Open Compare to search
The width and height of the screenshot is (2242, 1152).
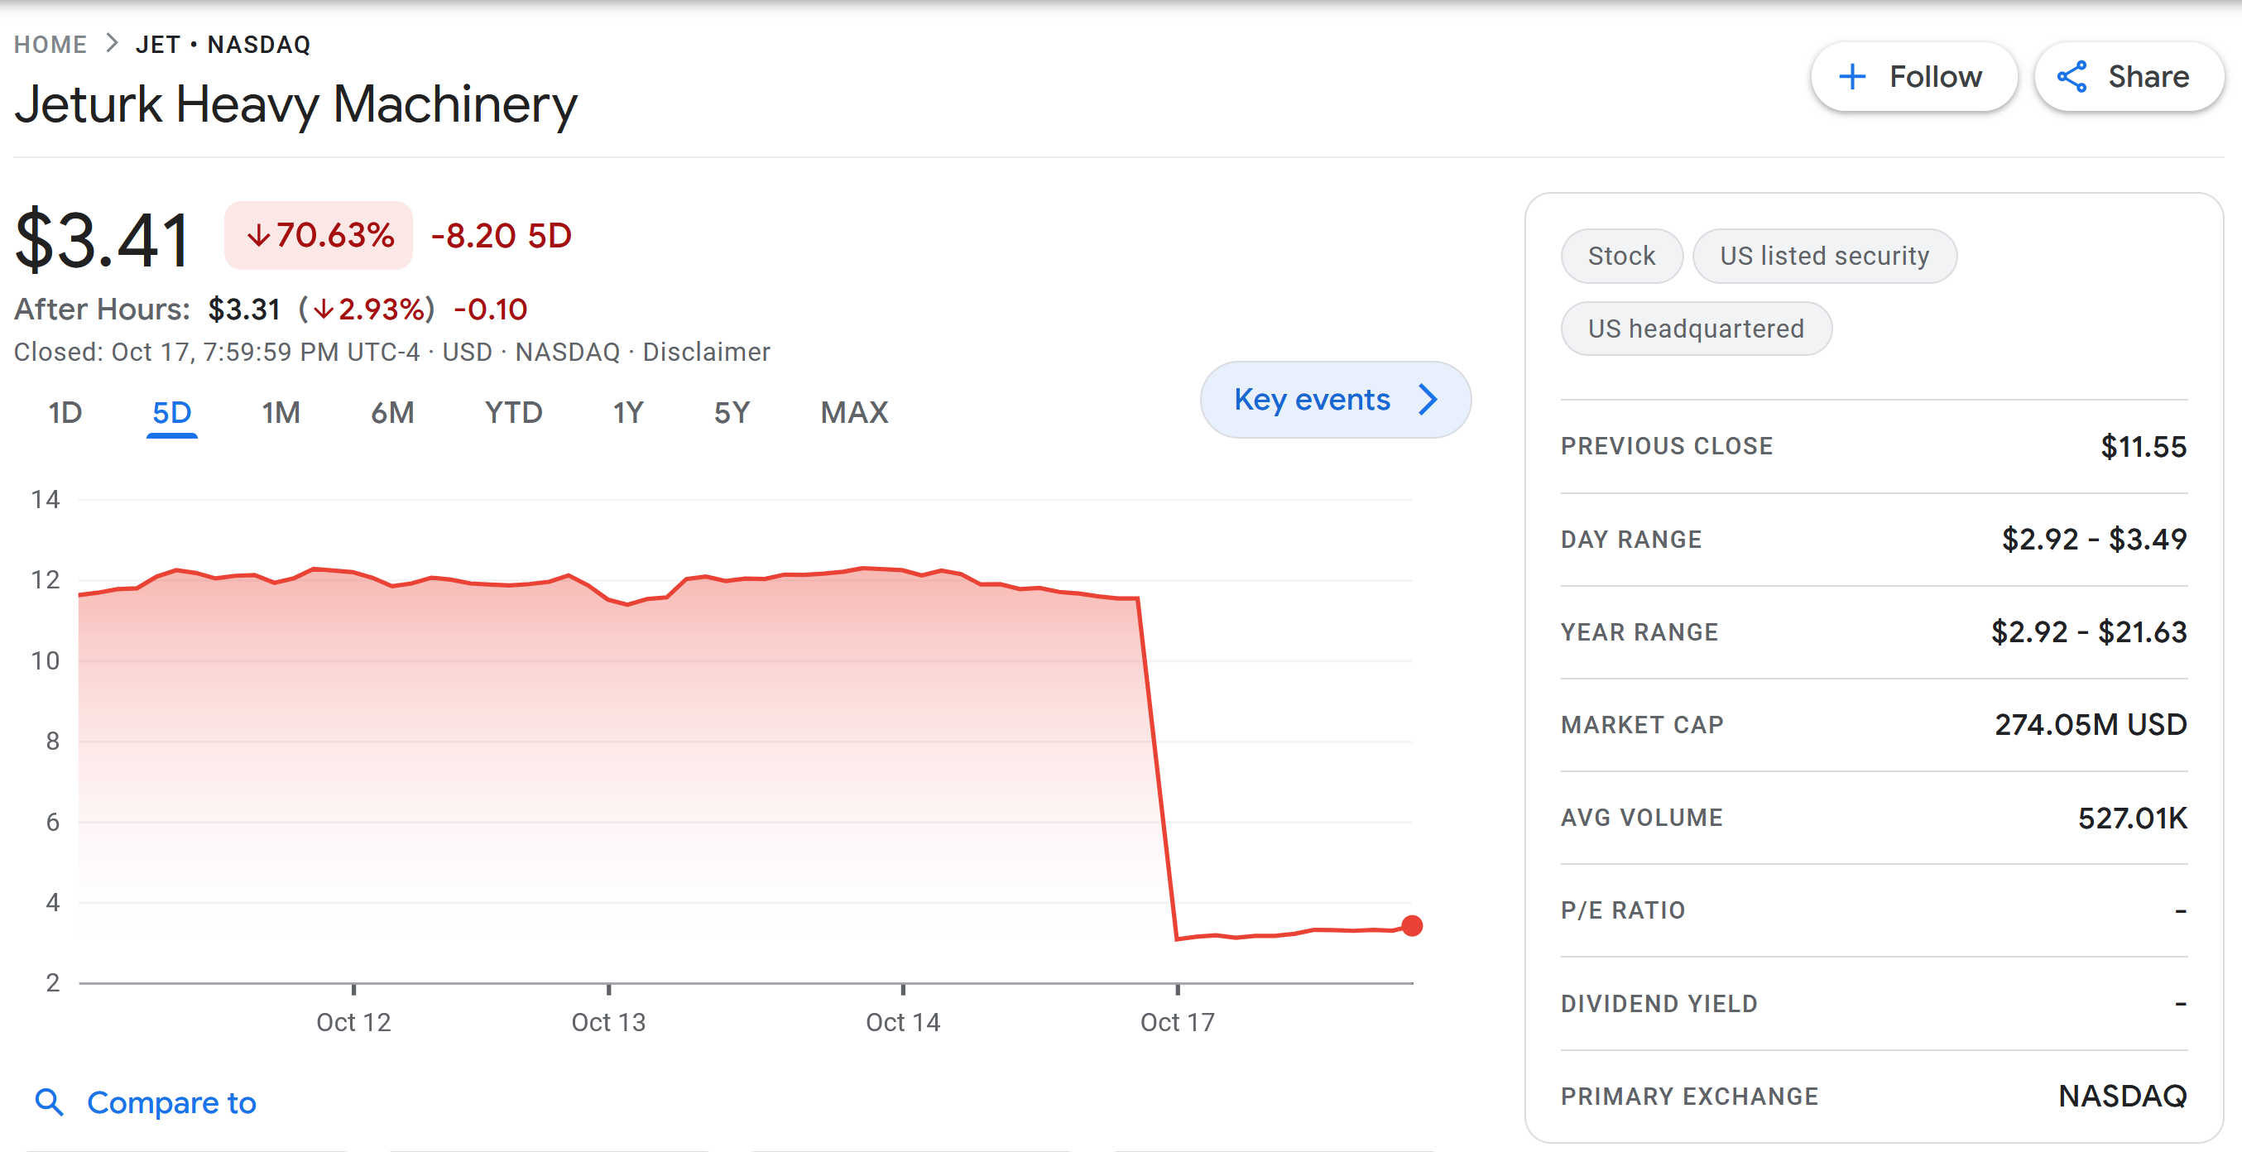pyautogui.click(x=170, y=1102)
